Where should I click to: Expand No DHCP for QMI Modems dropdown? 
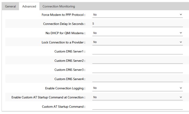coord(137,33)
